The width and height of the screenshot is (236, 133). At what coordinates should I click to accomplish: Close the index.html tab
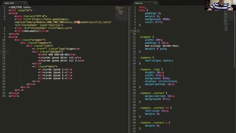point(25,3)
